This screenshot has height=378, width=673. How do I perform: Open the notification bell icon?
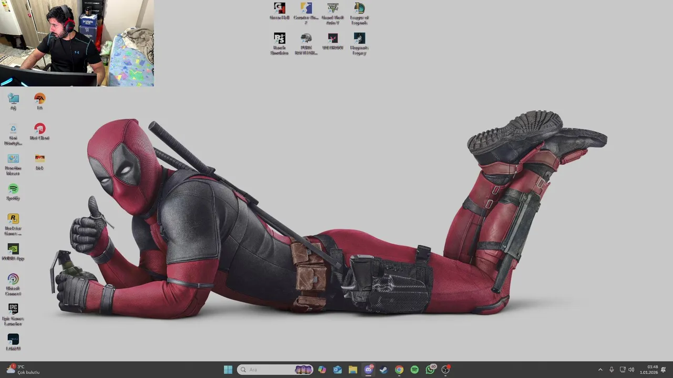tap(664, 370)
